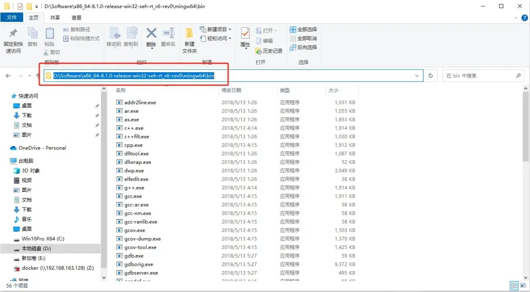Select the Home ribbon tab

(x=33, y=18)
